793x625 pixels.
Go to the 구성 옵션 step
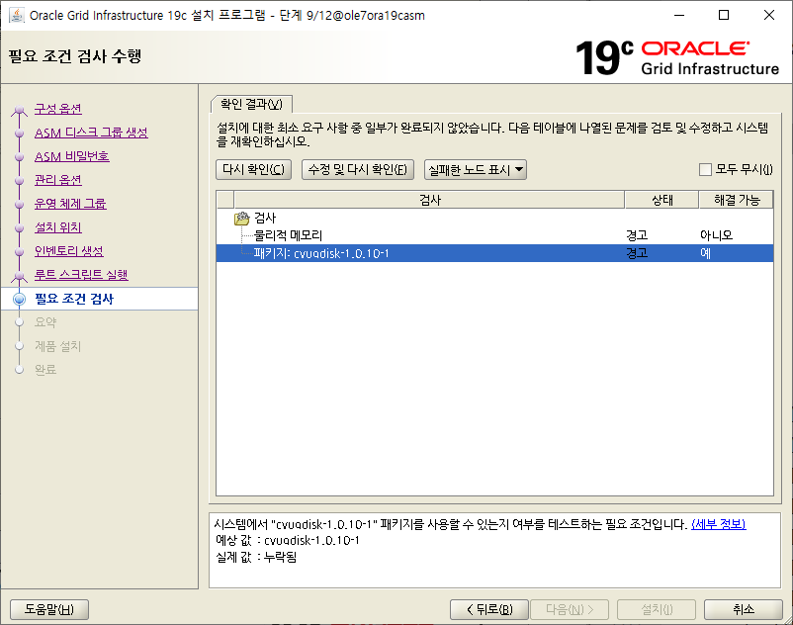[x=58, y=109]
